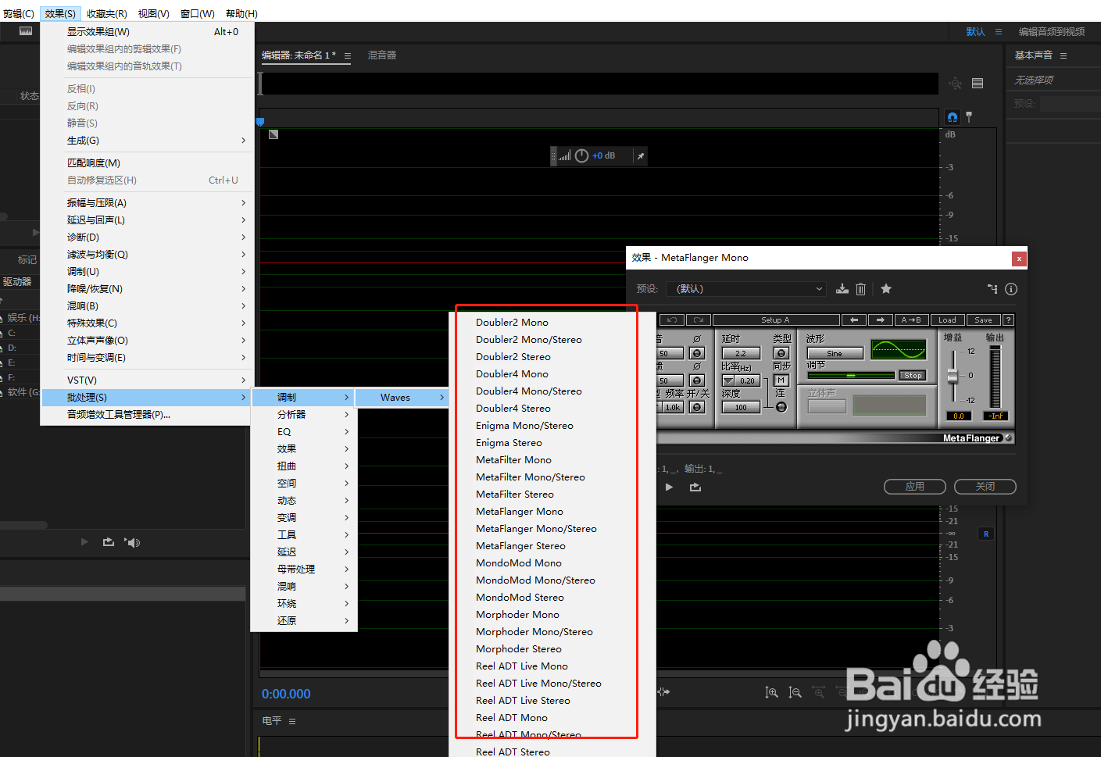Image resolution: width=1101 pixels, height=757 pixels.
Task: Choose Enigma Stereo from the list
Action: (509, 443)
